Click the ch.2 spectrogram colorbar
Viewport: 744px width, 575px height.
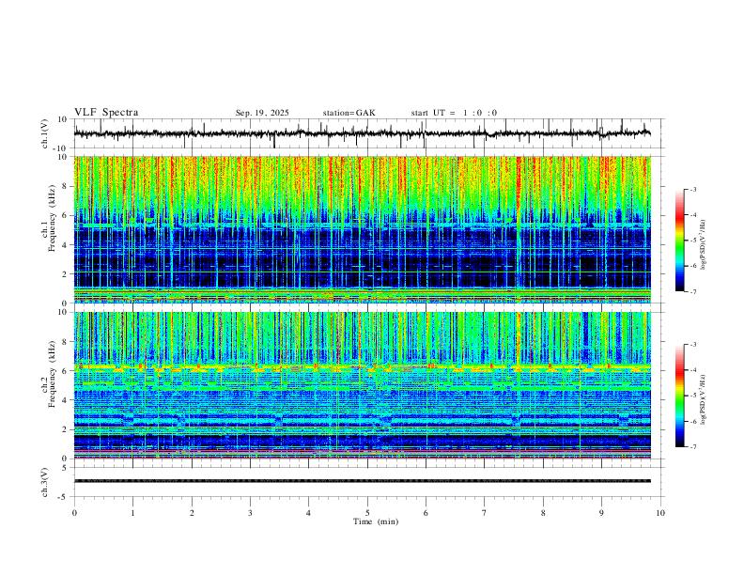click(x=679, y=396)
